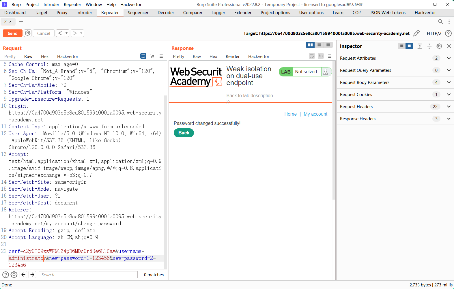Open search settings gear at bottom
Screen dimensions: 454x289
coord(14,275)
